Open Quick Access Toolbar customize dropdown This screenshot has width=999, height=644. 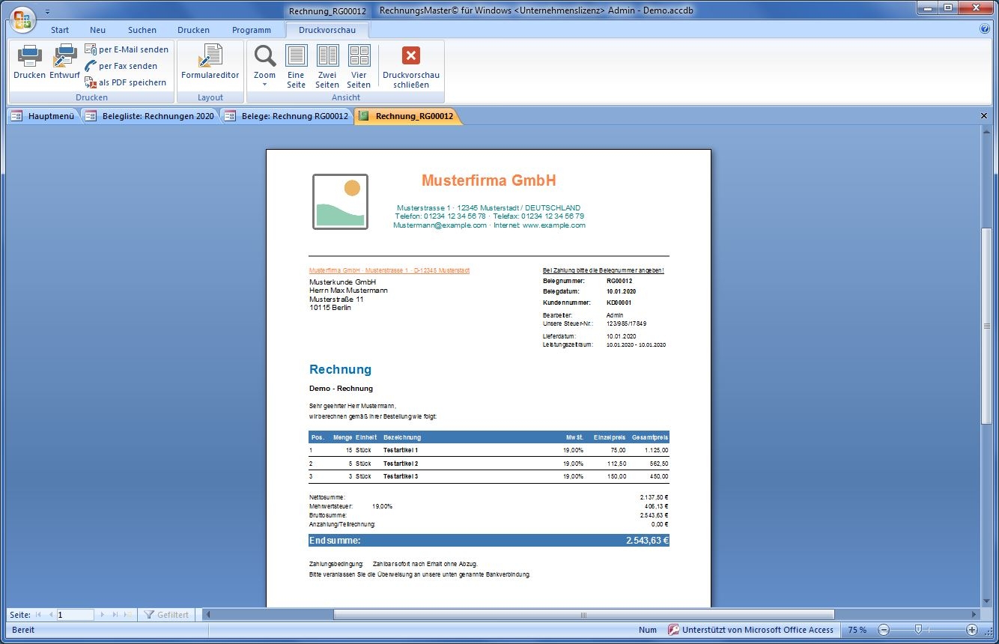pyautogui.click(x=47, y=12)
